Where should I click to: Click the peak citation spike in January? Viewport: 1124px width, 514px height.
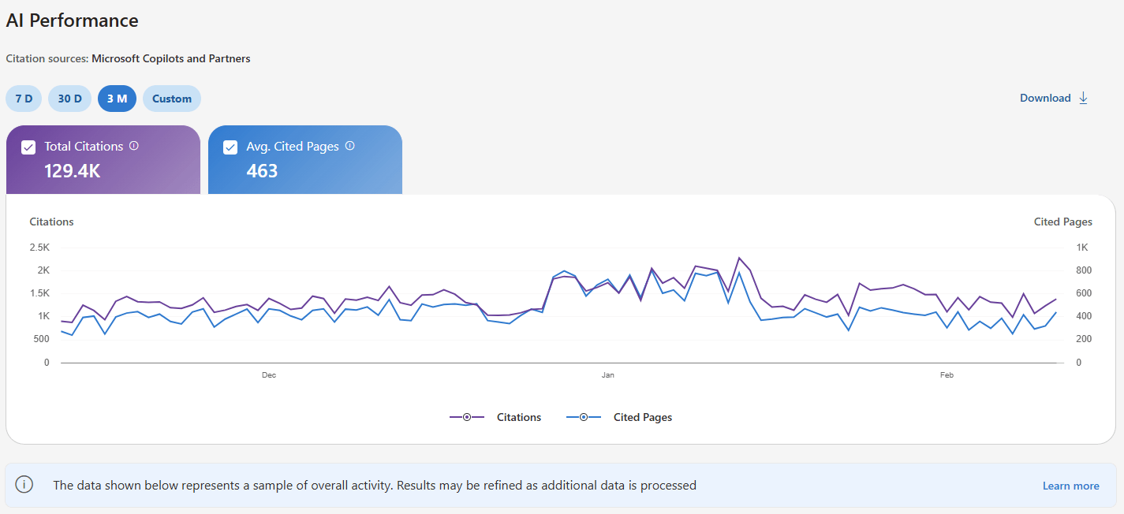tap(740, 258)
